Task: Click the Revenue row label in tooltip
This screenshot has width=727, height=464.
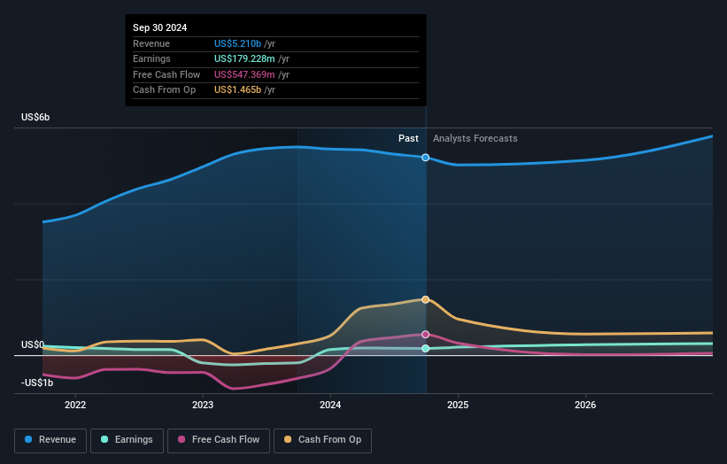Action: (151, 43)
